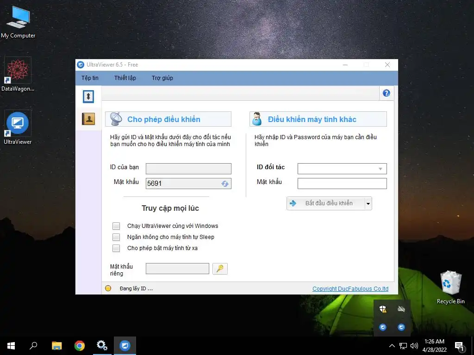The width and height of the screenshot is (474, 355).
Task: Refresh the password with the reload icon
Action: click(225, 184)
